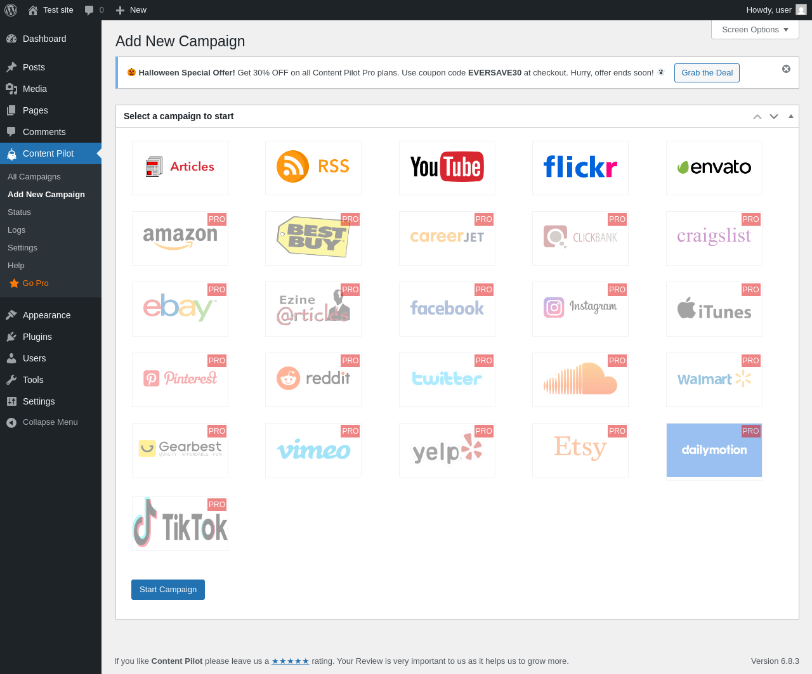Image resolution: width=812 pixels, height=674 pixels.
Task: Expand the Screen Options dropdown
Action: pyautogui.click(x=755, y=29)
